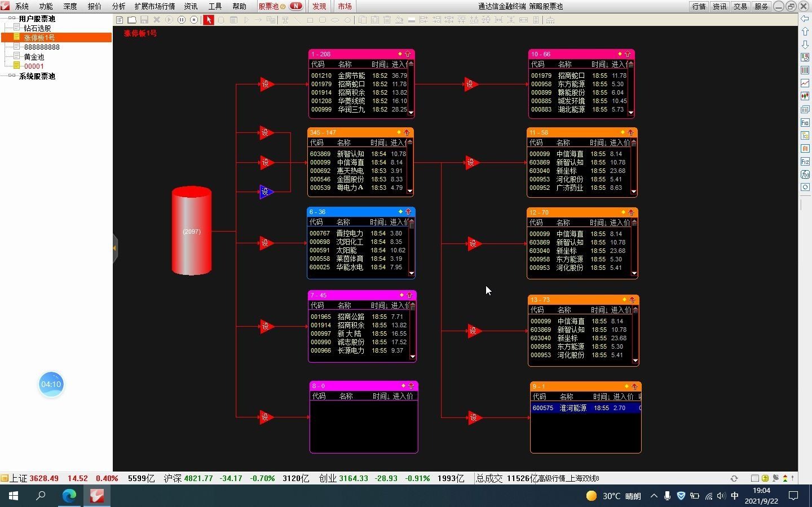812x507 pixels.
Task: Click the red up-arrow icon in pool 13 - 73 header
Action: 632,300
